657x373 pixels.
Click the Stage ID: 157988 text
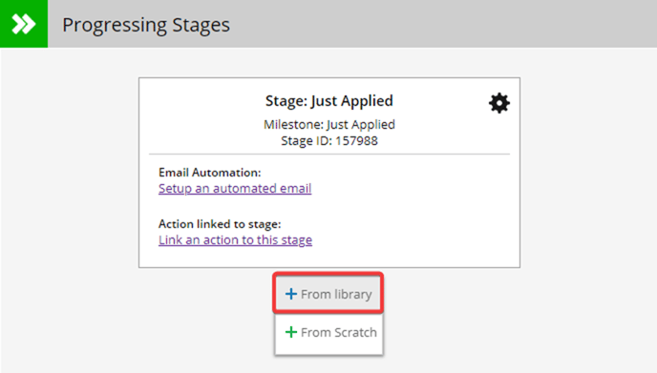point(328,140)
